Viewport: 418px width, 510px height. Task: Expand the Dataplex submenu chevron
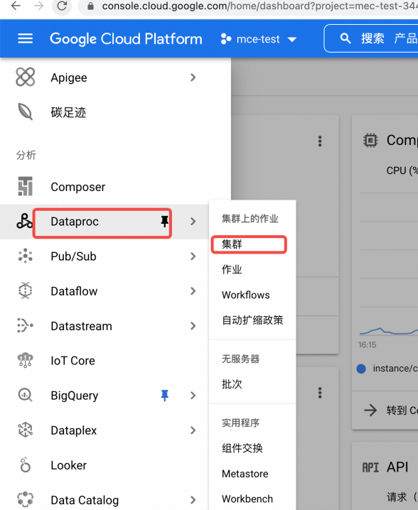point(193,430)
